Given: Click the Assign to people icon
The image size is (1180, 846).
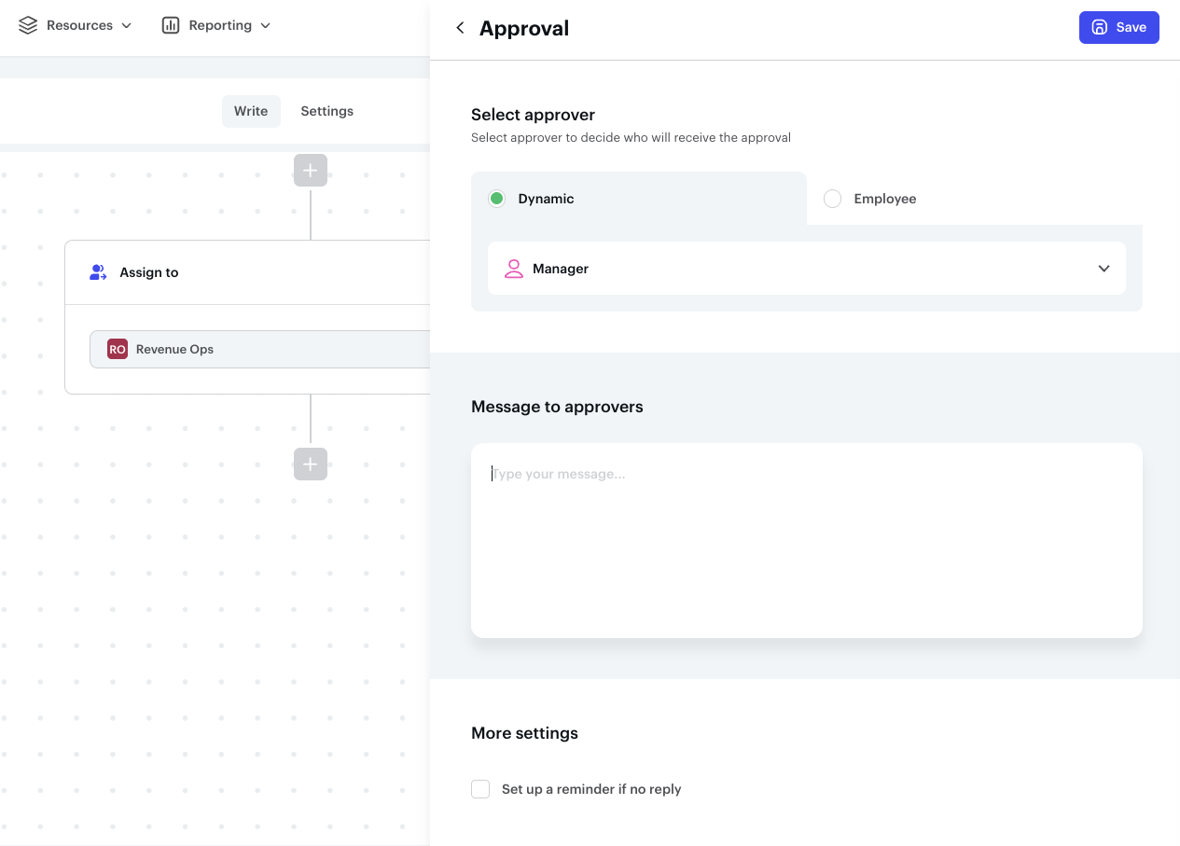Looking at the screenshot, I should 98,272.
